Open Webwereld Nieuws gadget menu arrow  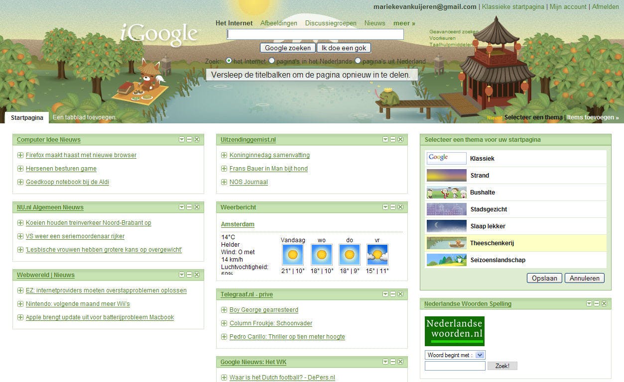[182, 275]
